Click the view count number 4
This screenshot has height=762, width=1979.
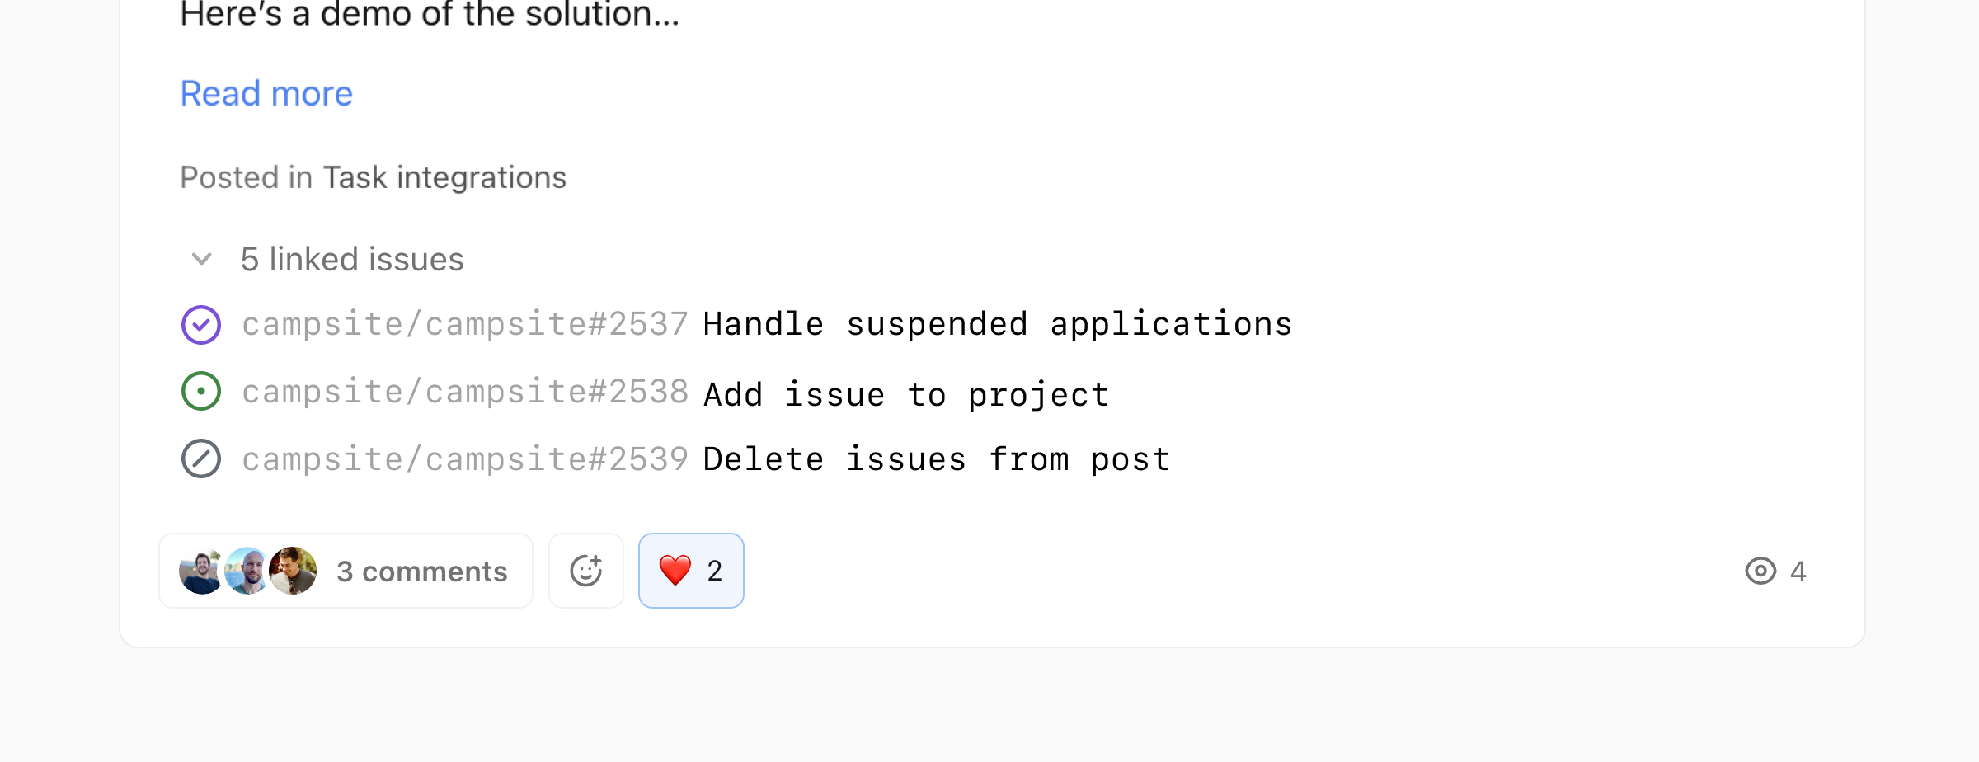(1798, 571)
